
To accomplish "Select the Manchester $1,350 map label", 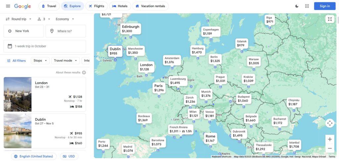I will [x=135, y=51].
